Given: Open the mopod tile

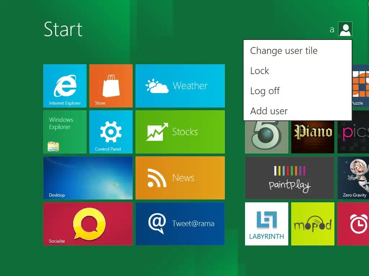Looking at the screenshot, I should point(312,224).
